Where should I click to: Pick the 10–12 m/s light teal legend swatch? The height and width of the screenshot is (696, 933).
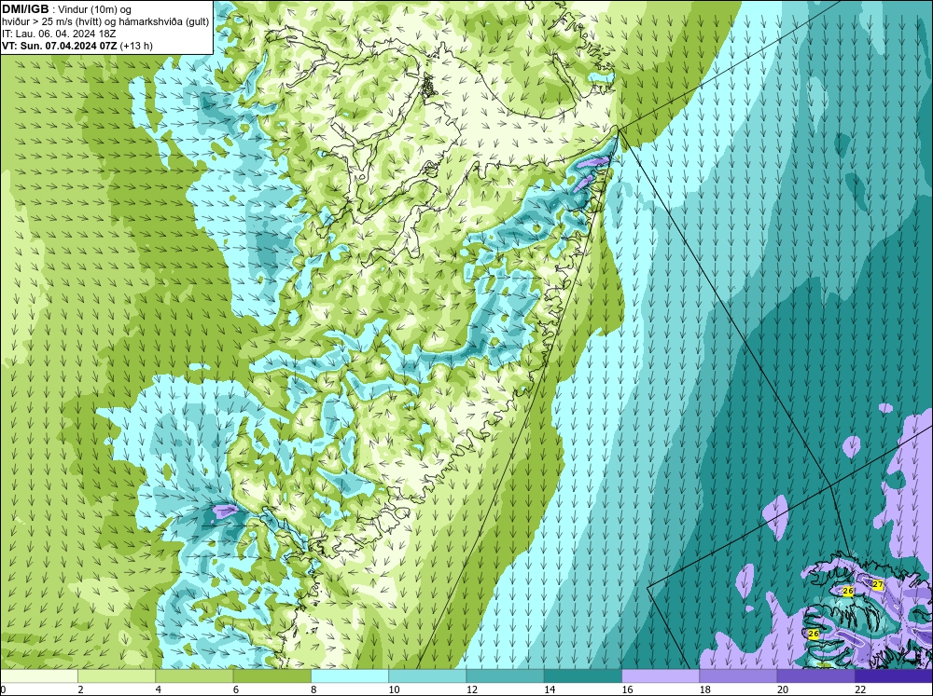click(x=427, y=676)
